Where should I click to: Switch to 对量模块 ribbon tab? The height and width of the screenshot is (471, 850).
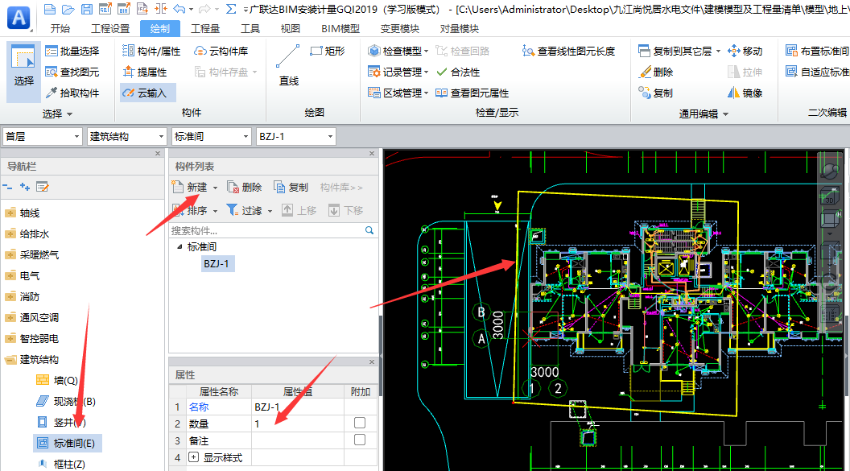coord(459,29)
